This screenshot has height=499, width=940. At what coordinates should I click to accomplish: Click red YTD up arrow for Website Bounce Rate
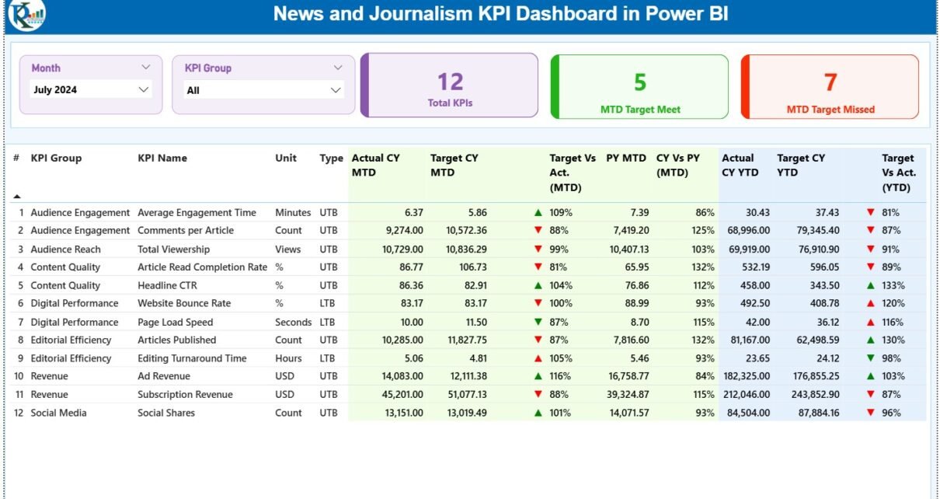tap(870, 303)
